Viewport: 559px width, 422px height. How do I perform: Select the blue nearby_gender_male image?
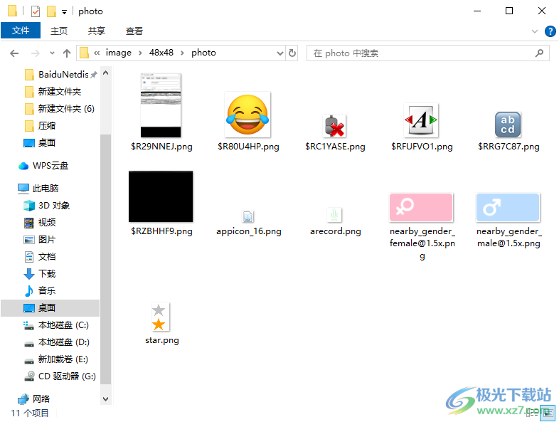[x=508, y=207]
